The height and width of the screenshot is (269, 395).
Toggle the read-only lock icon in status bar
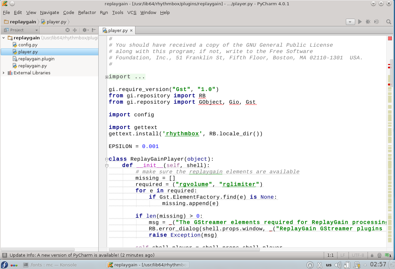point(372,255)
